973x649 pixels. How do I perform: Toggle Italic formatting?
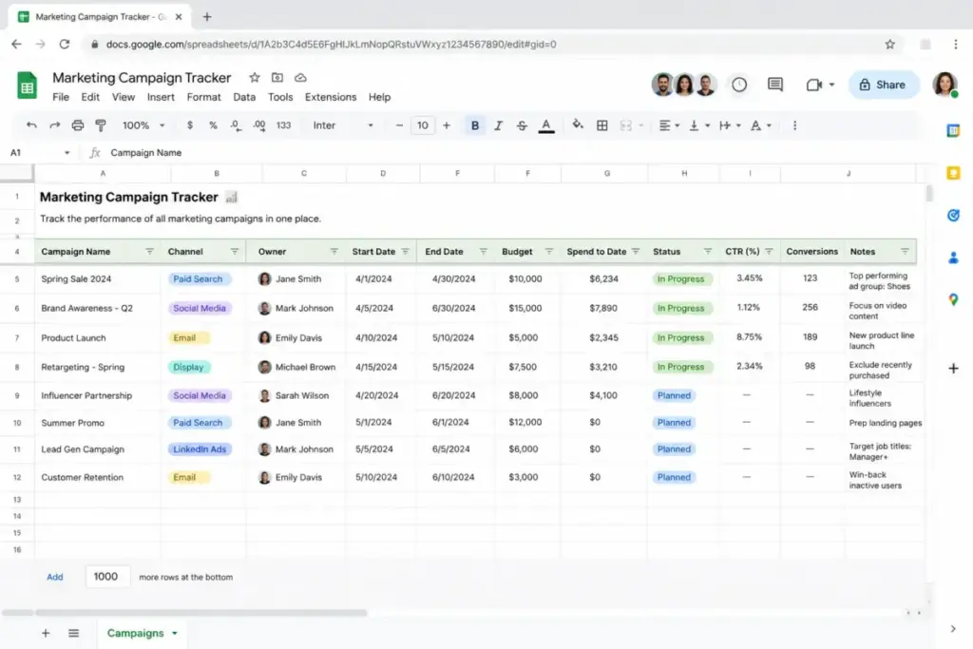pos(498,125)
